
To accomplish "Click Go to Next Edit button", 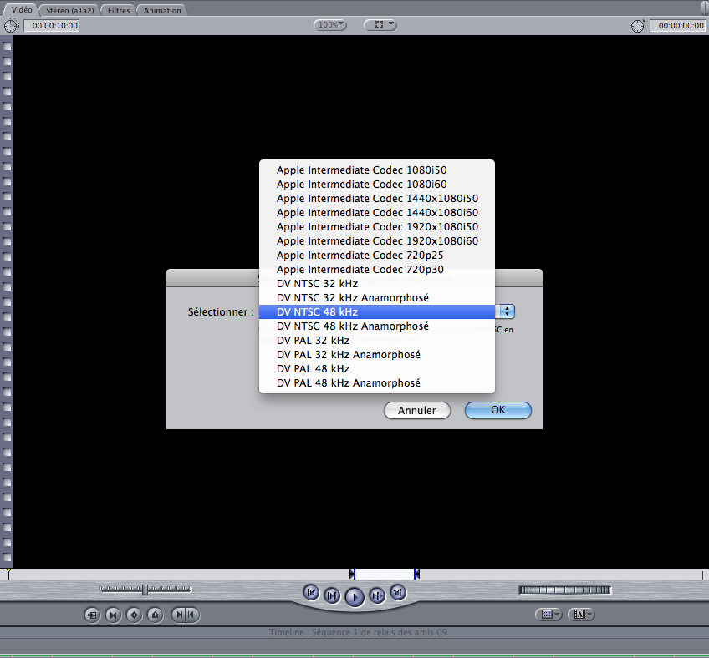I will point(398,592).
